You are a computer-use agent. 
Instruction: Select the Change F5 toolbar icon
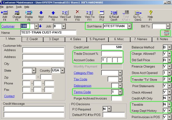pyautogui.click(x=17, y=13)
